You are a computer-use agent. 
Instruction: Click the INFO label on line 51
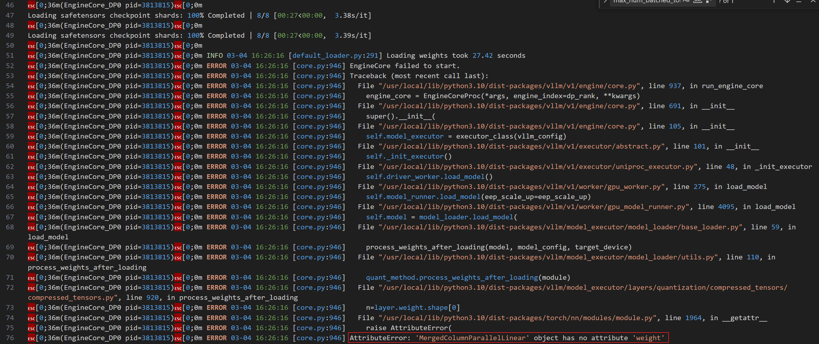tap(214, 55)
